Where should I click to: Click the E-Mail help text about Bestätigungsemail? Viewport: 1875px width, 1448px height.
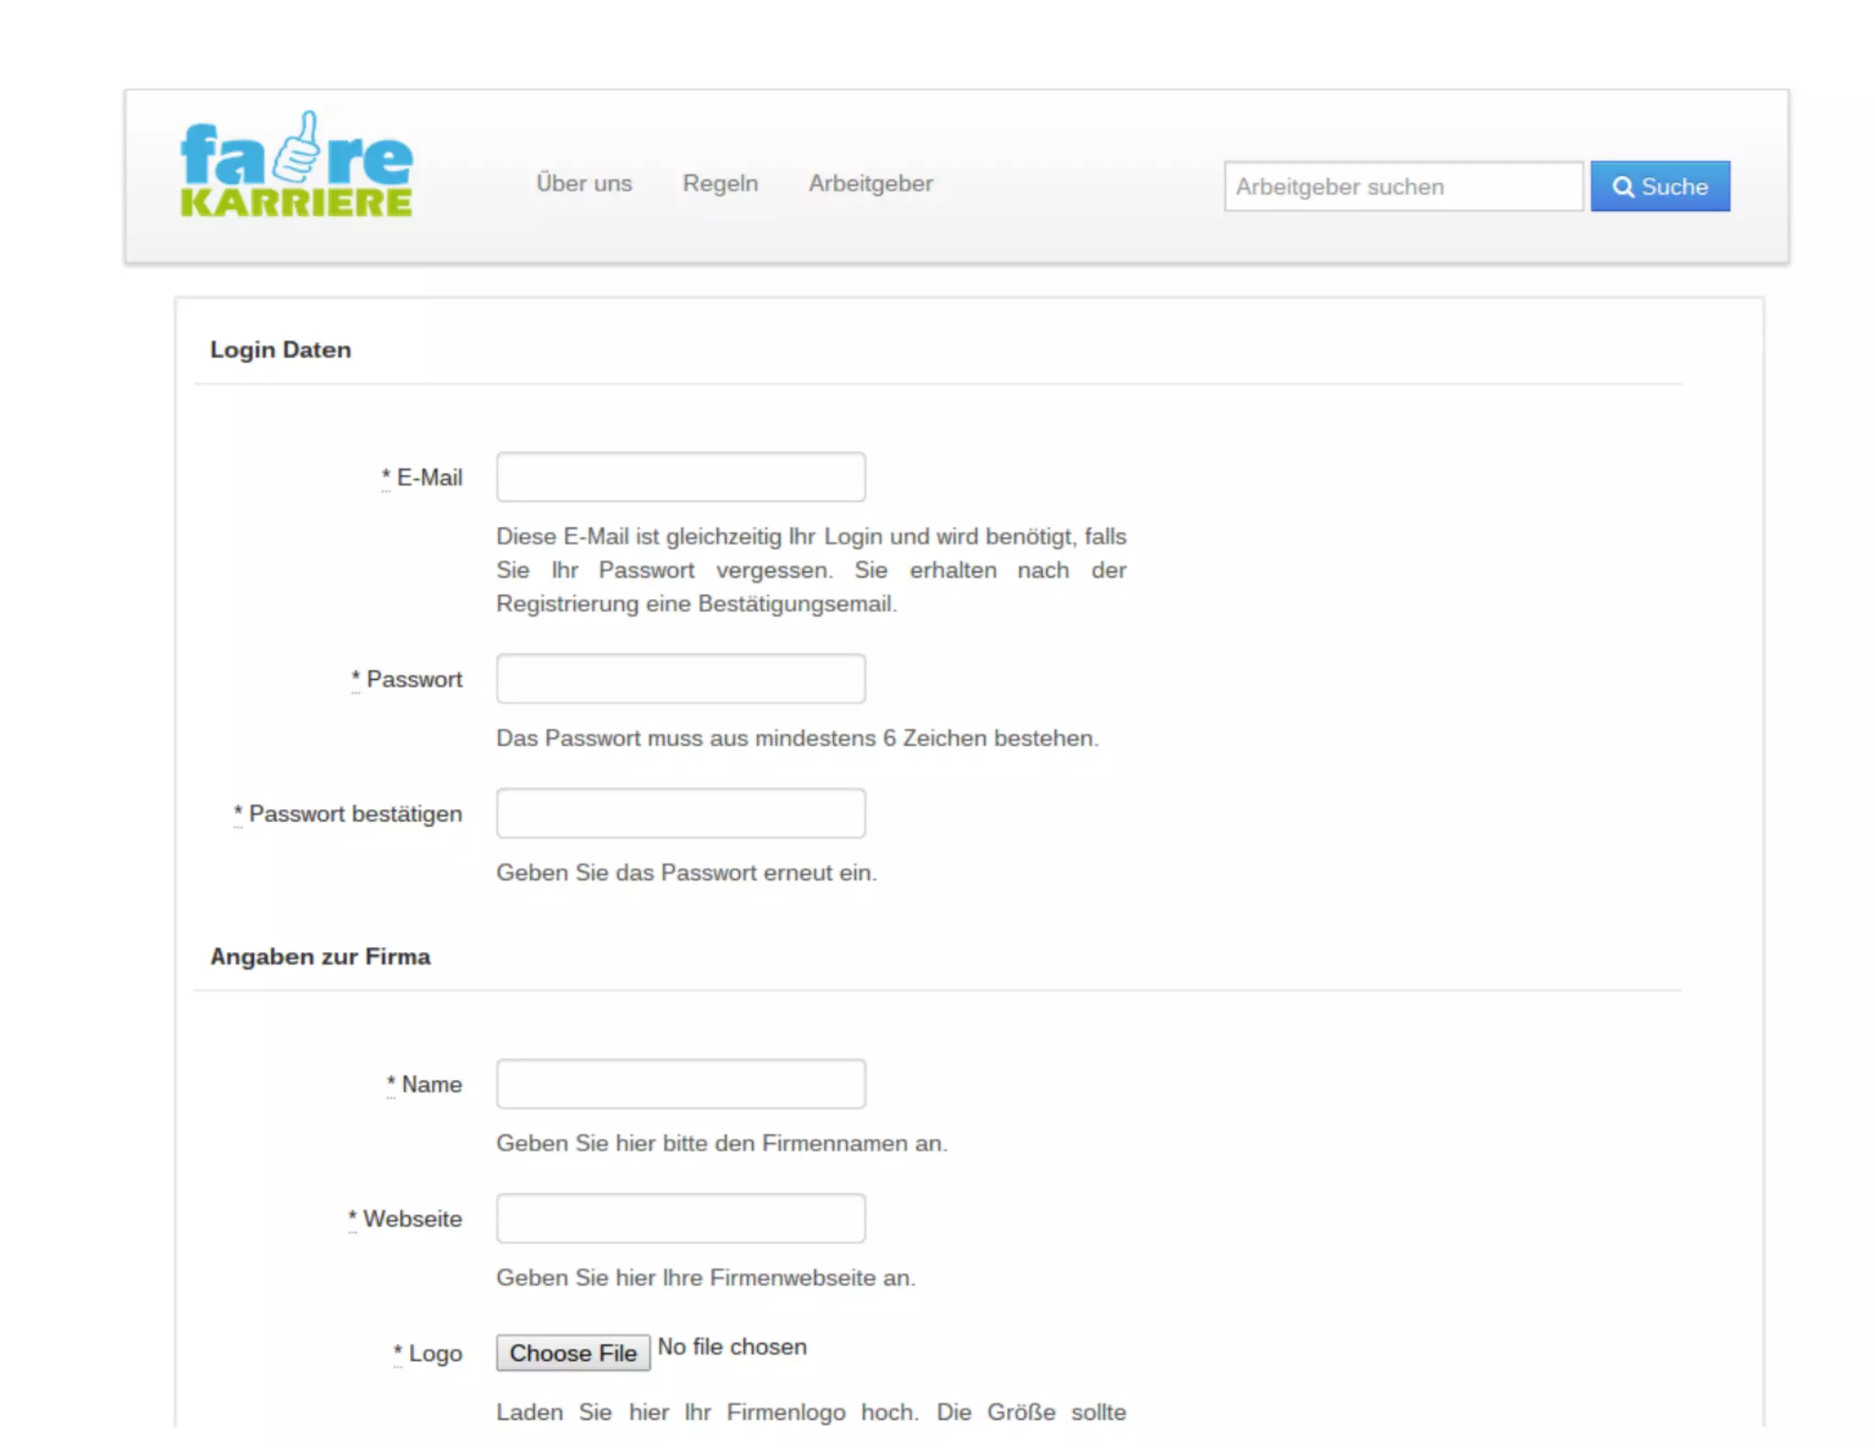[x=811, y=570]
